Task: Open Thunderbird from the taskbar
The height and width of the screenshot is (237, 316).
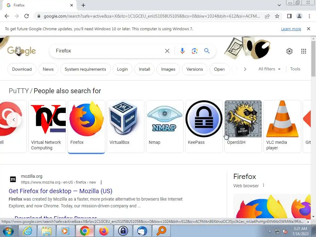Action: pyautogui.click(x=142, y=231)
